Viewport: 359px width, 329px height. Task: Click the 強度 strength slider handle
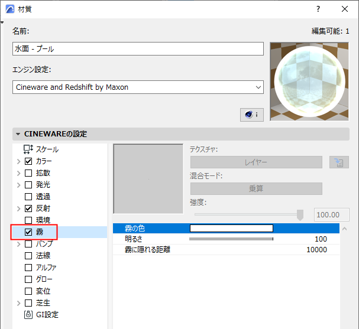coord(300,215)
